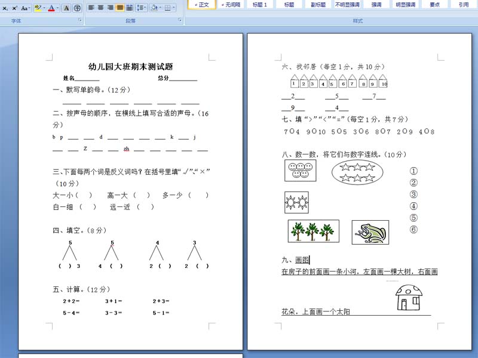Click the misspelled 'zh' text
This screenshot has height=358, width=478.
click(126, 149)
